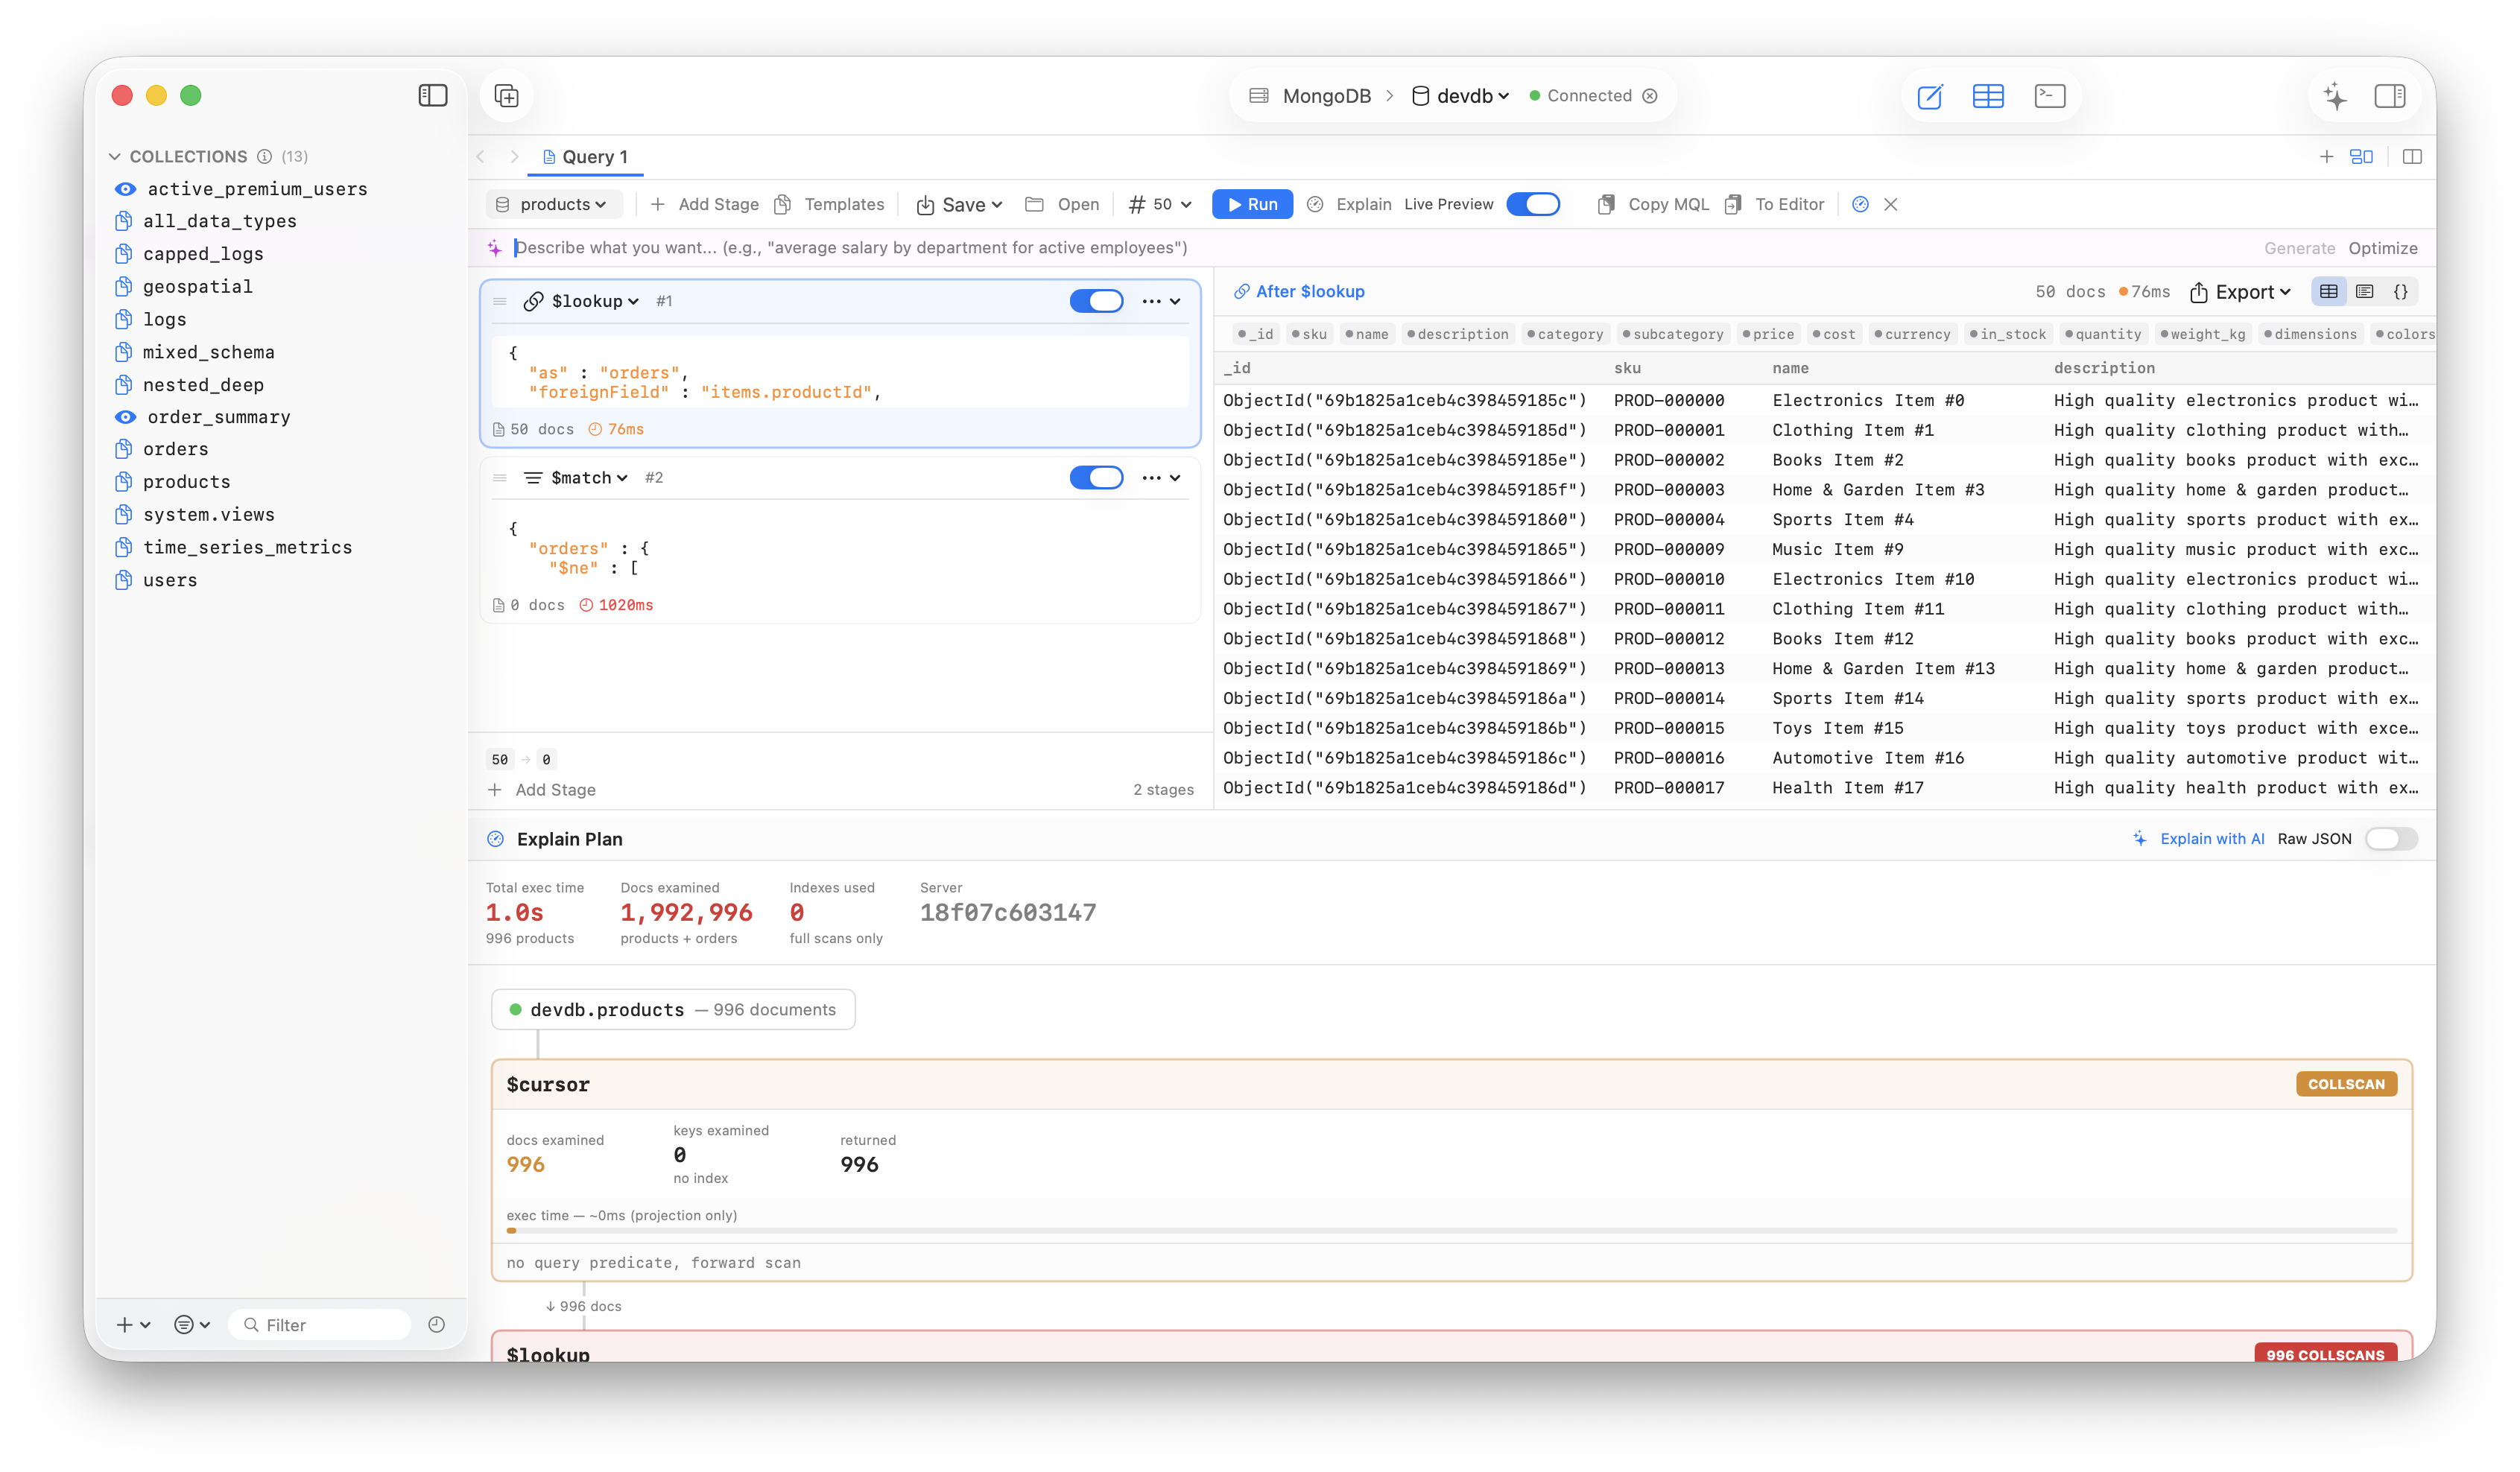Viewport: 2520px width, 1472px height.
Task: Select the table view icon in top toolbar
Action: (1989, 96)
